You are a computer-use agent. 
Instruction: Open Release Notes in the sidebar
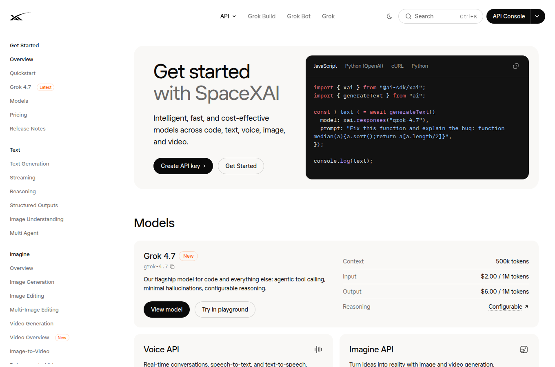click(x=28, y=129)
